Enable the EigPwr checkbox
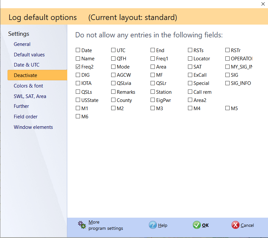Screen dimensions: 268x238 click(x=153, y=100)
